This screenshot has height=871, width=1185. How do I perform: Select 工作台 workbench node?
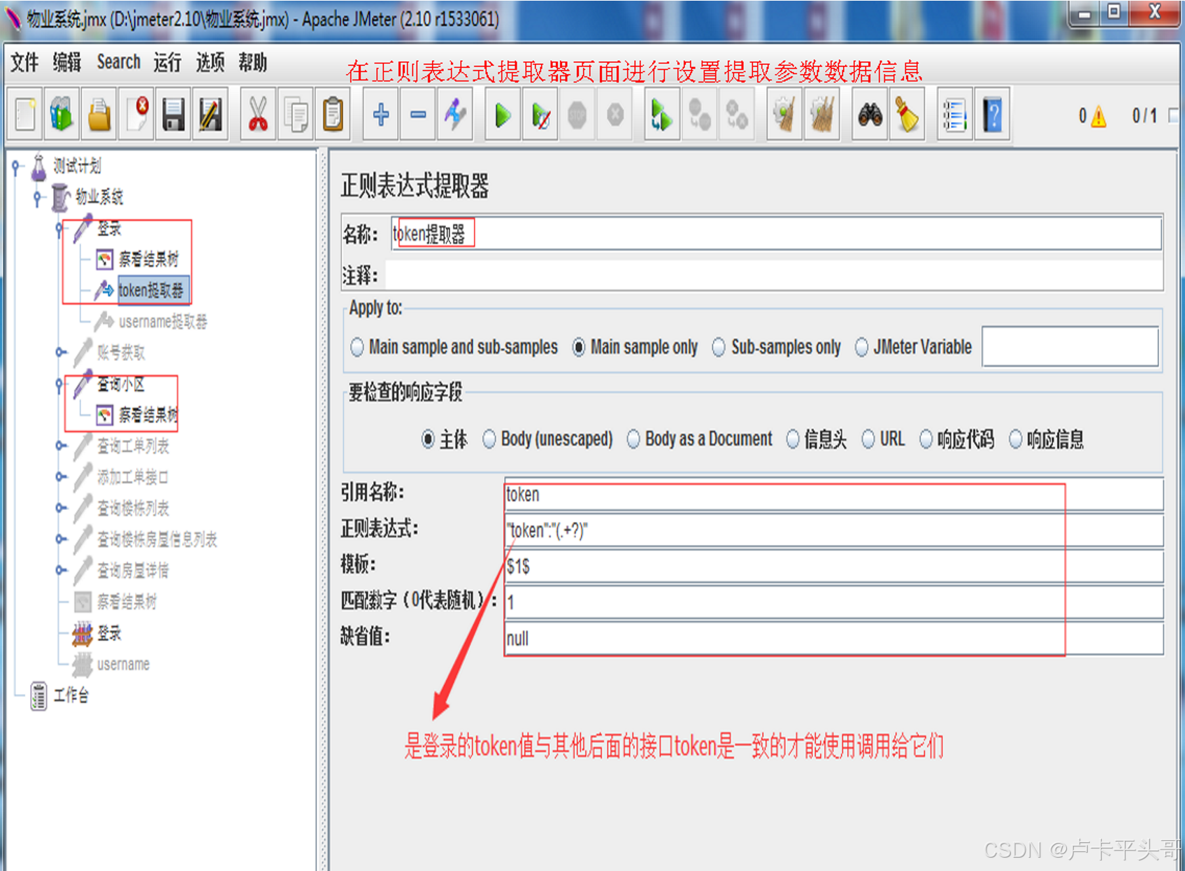[71, 695]
